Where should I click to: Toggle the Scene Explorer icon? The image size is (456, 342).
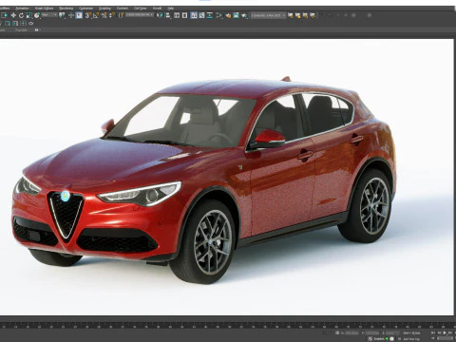[x=177, y=15]
